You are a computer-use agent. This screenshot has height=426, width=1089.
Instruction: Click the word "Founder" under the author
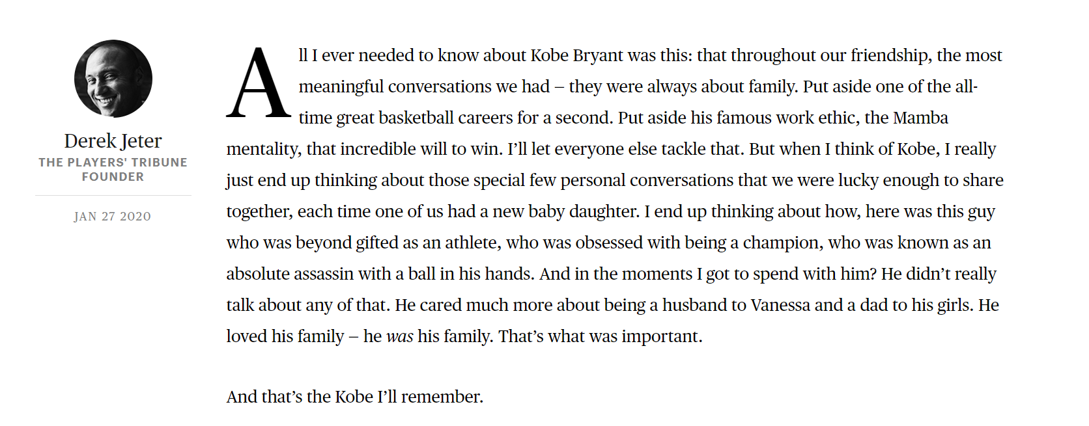113,177
